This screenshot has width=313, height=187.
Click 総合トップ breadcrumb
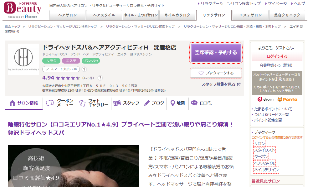pyautogui.click(x=13, y=26)
